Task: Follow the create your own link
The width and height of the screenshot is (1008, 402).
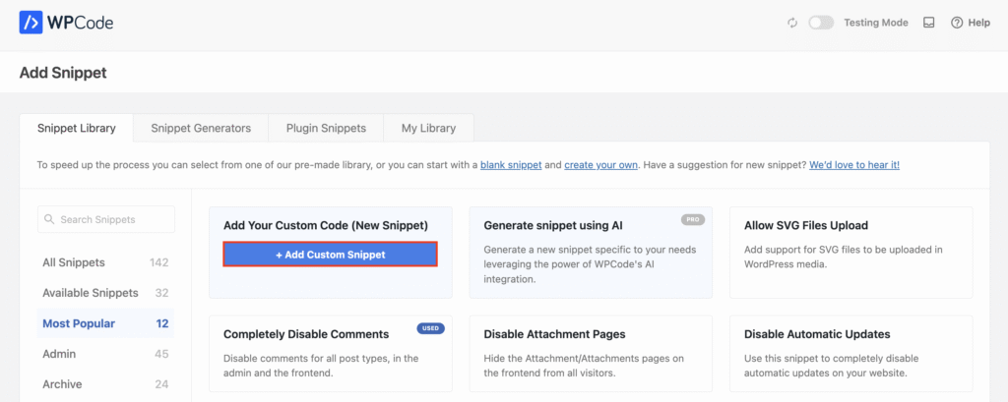Action: coord(601,165)
